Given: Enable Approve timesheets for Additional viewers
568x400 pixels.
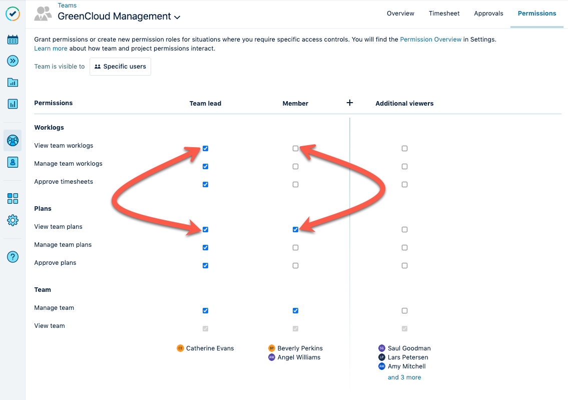Looking at the screenshot, I should click(404, 185).
